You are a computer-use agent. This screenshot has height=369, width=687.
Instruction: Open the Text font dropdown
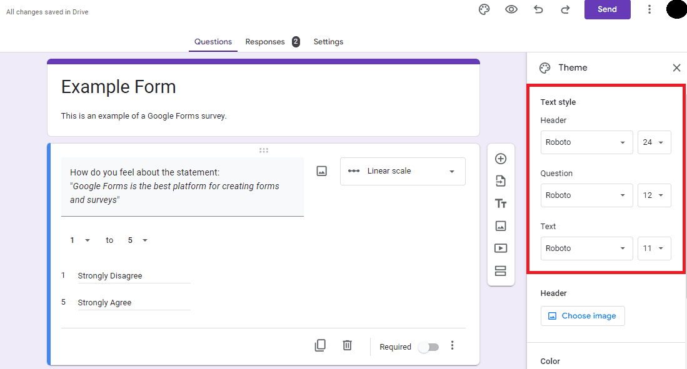pyautogui.click(x=586, y=248)
